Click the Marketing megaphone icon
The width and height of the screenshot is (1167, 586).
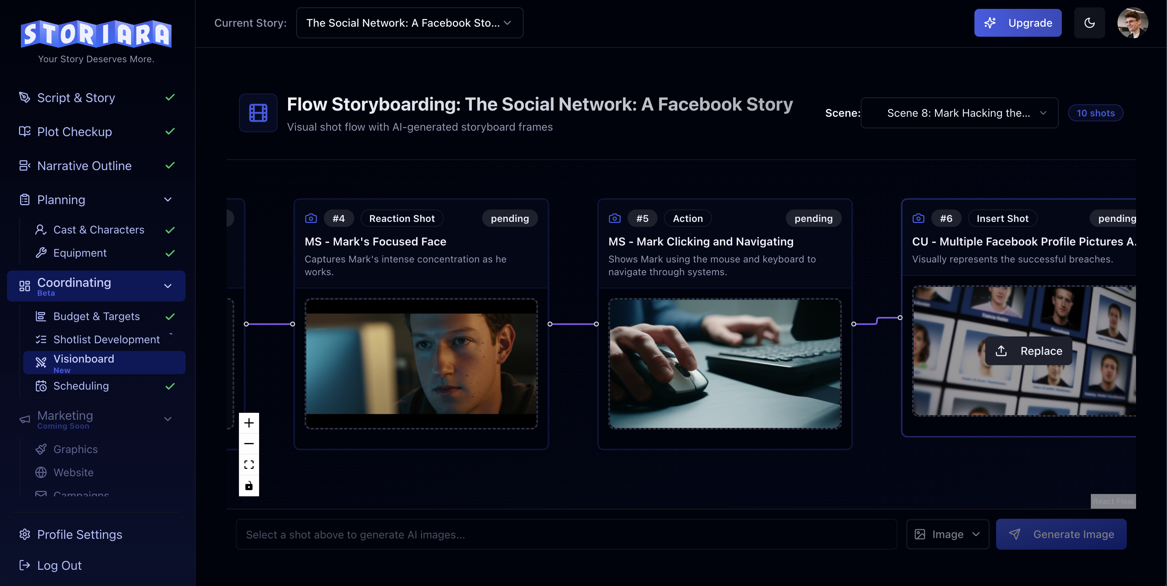pos(24,419)
